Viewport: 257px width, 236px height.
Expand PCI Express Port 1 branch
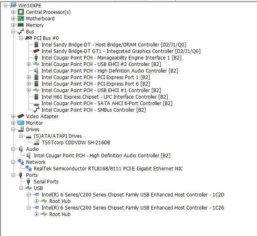(29, 77)
